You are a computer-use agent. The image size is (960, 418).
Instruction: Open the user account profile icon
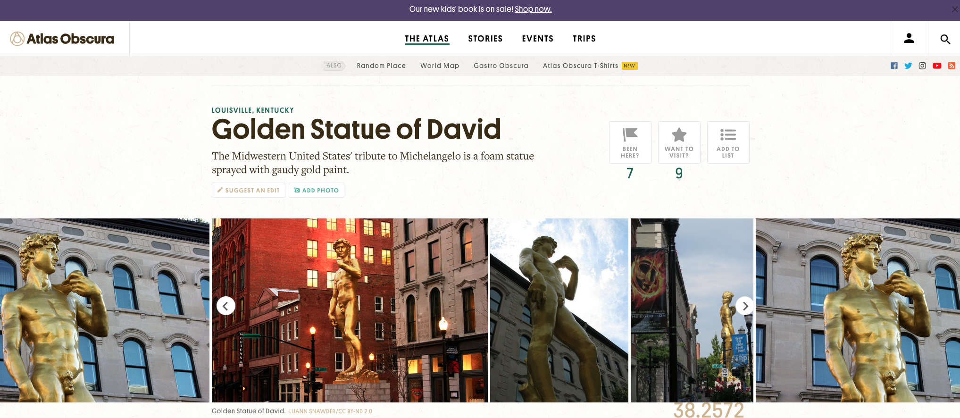(x=909, y=39)
